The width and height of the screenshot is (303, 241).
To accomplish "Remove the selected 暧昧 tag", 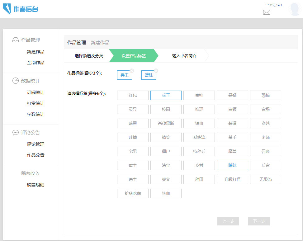I will [x=156, y=71].
